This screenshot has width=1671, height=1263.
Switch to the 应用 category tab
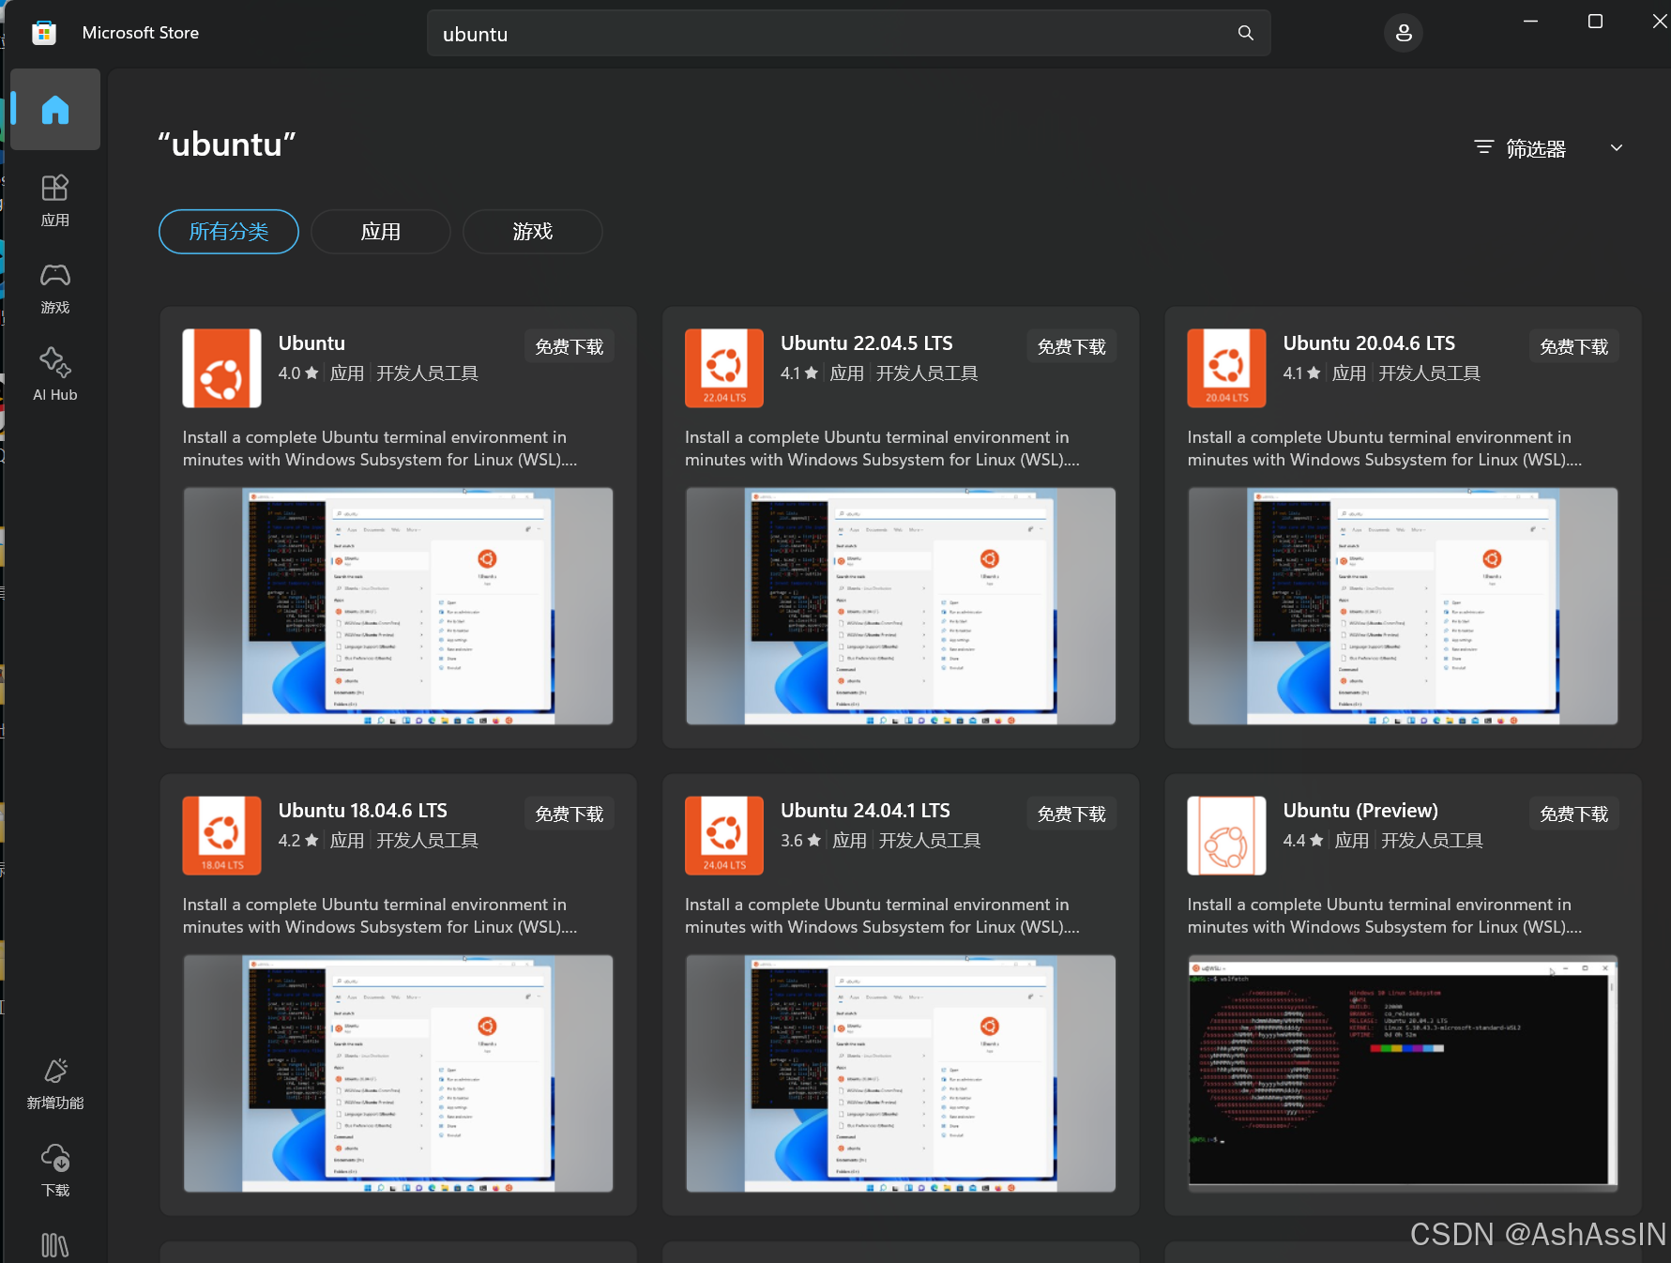point(380,232)
